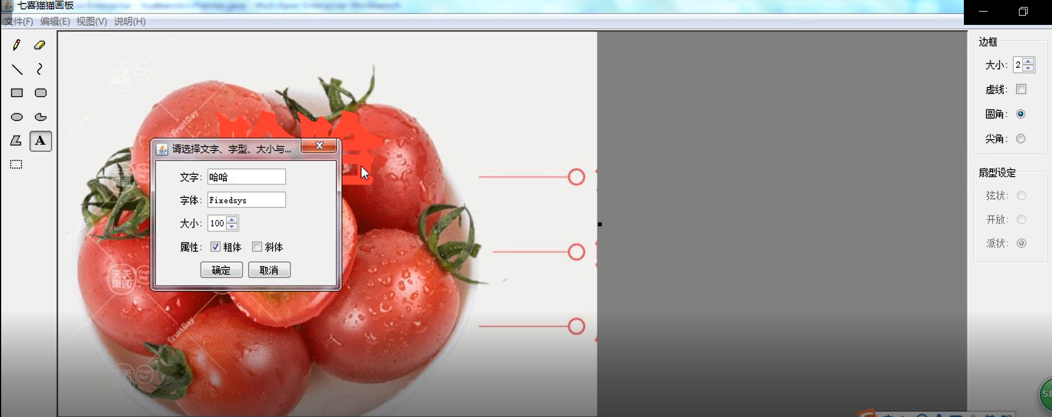Image resolution: width=1052 pixels, height=417 pixels.
Task: Open the 编辑(E) menu
Action: [x=55, y=21]
